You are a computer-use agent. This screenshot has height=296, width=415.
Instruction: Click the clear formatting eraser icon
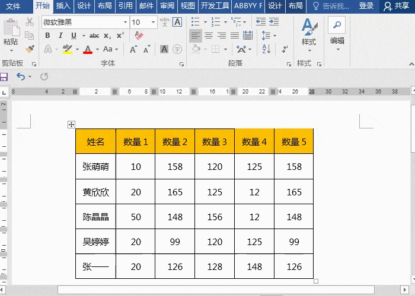click(x=139, y=36)
